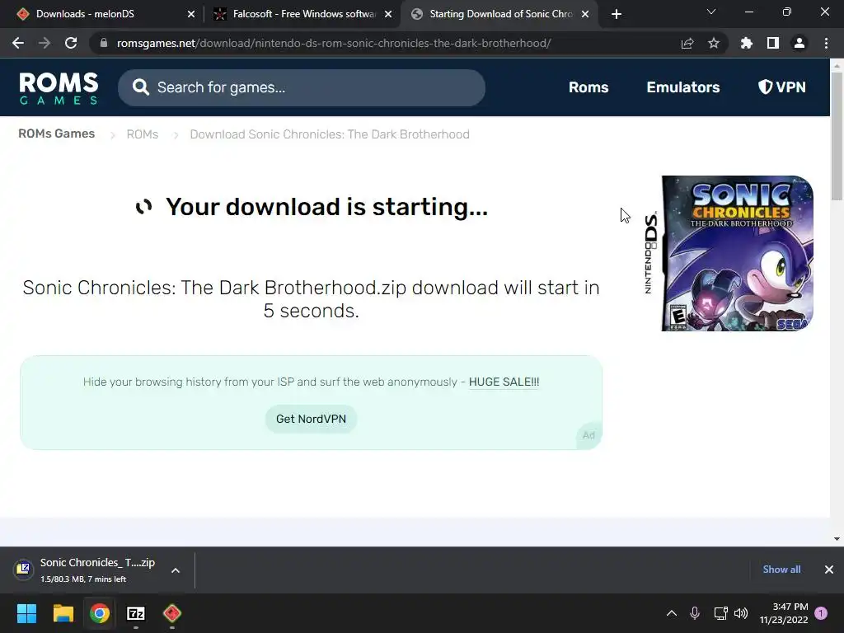The image size is (844, 633).
Task: Click the ROMs Games breadcrumb link
Action: tap(57, 134)
